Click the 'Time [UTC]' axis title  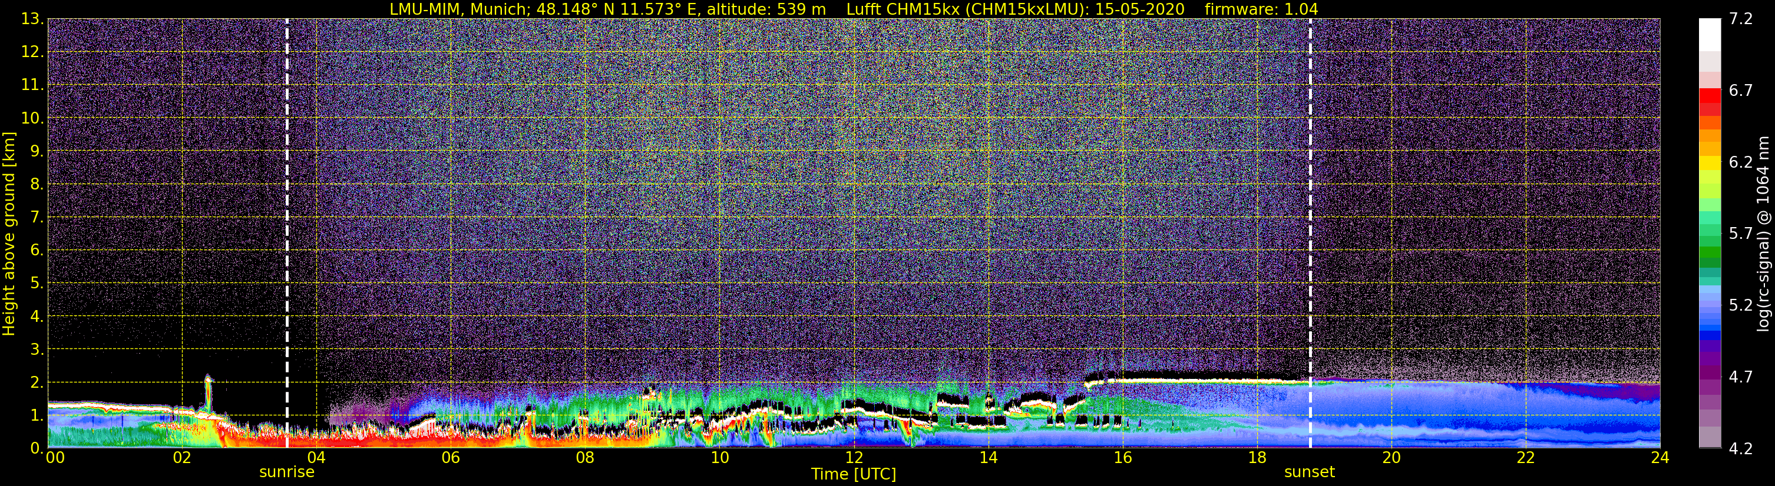pos(853,474)
